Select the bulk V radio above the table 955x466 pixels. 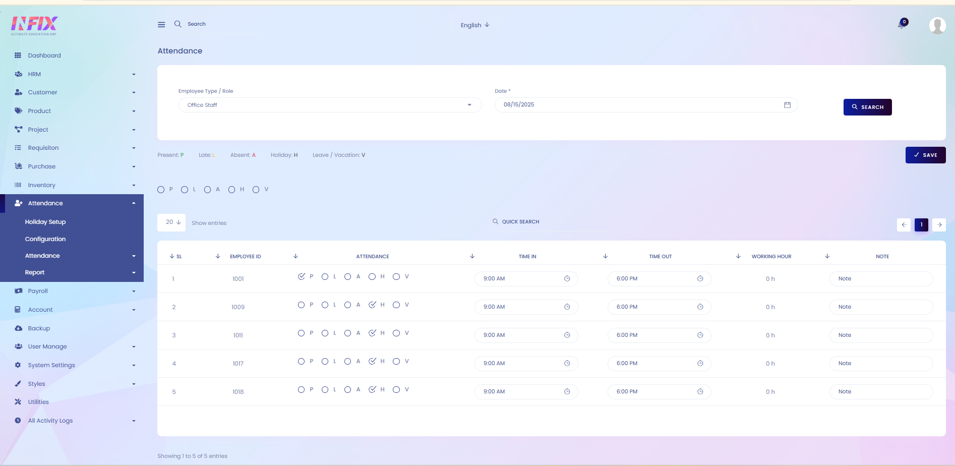[256, 190]
